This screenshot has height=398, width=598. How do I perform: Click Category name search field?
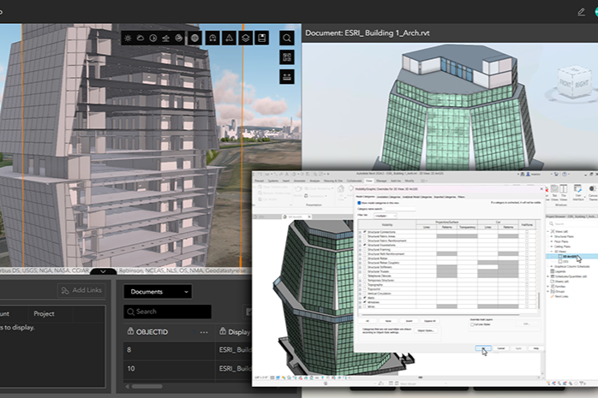400,209
